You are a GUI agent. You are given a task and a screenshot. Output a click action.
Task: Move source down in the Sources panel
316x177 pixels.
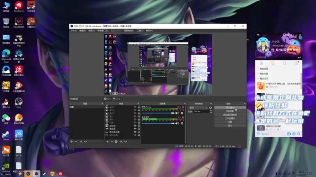pos(126,142)
